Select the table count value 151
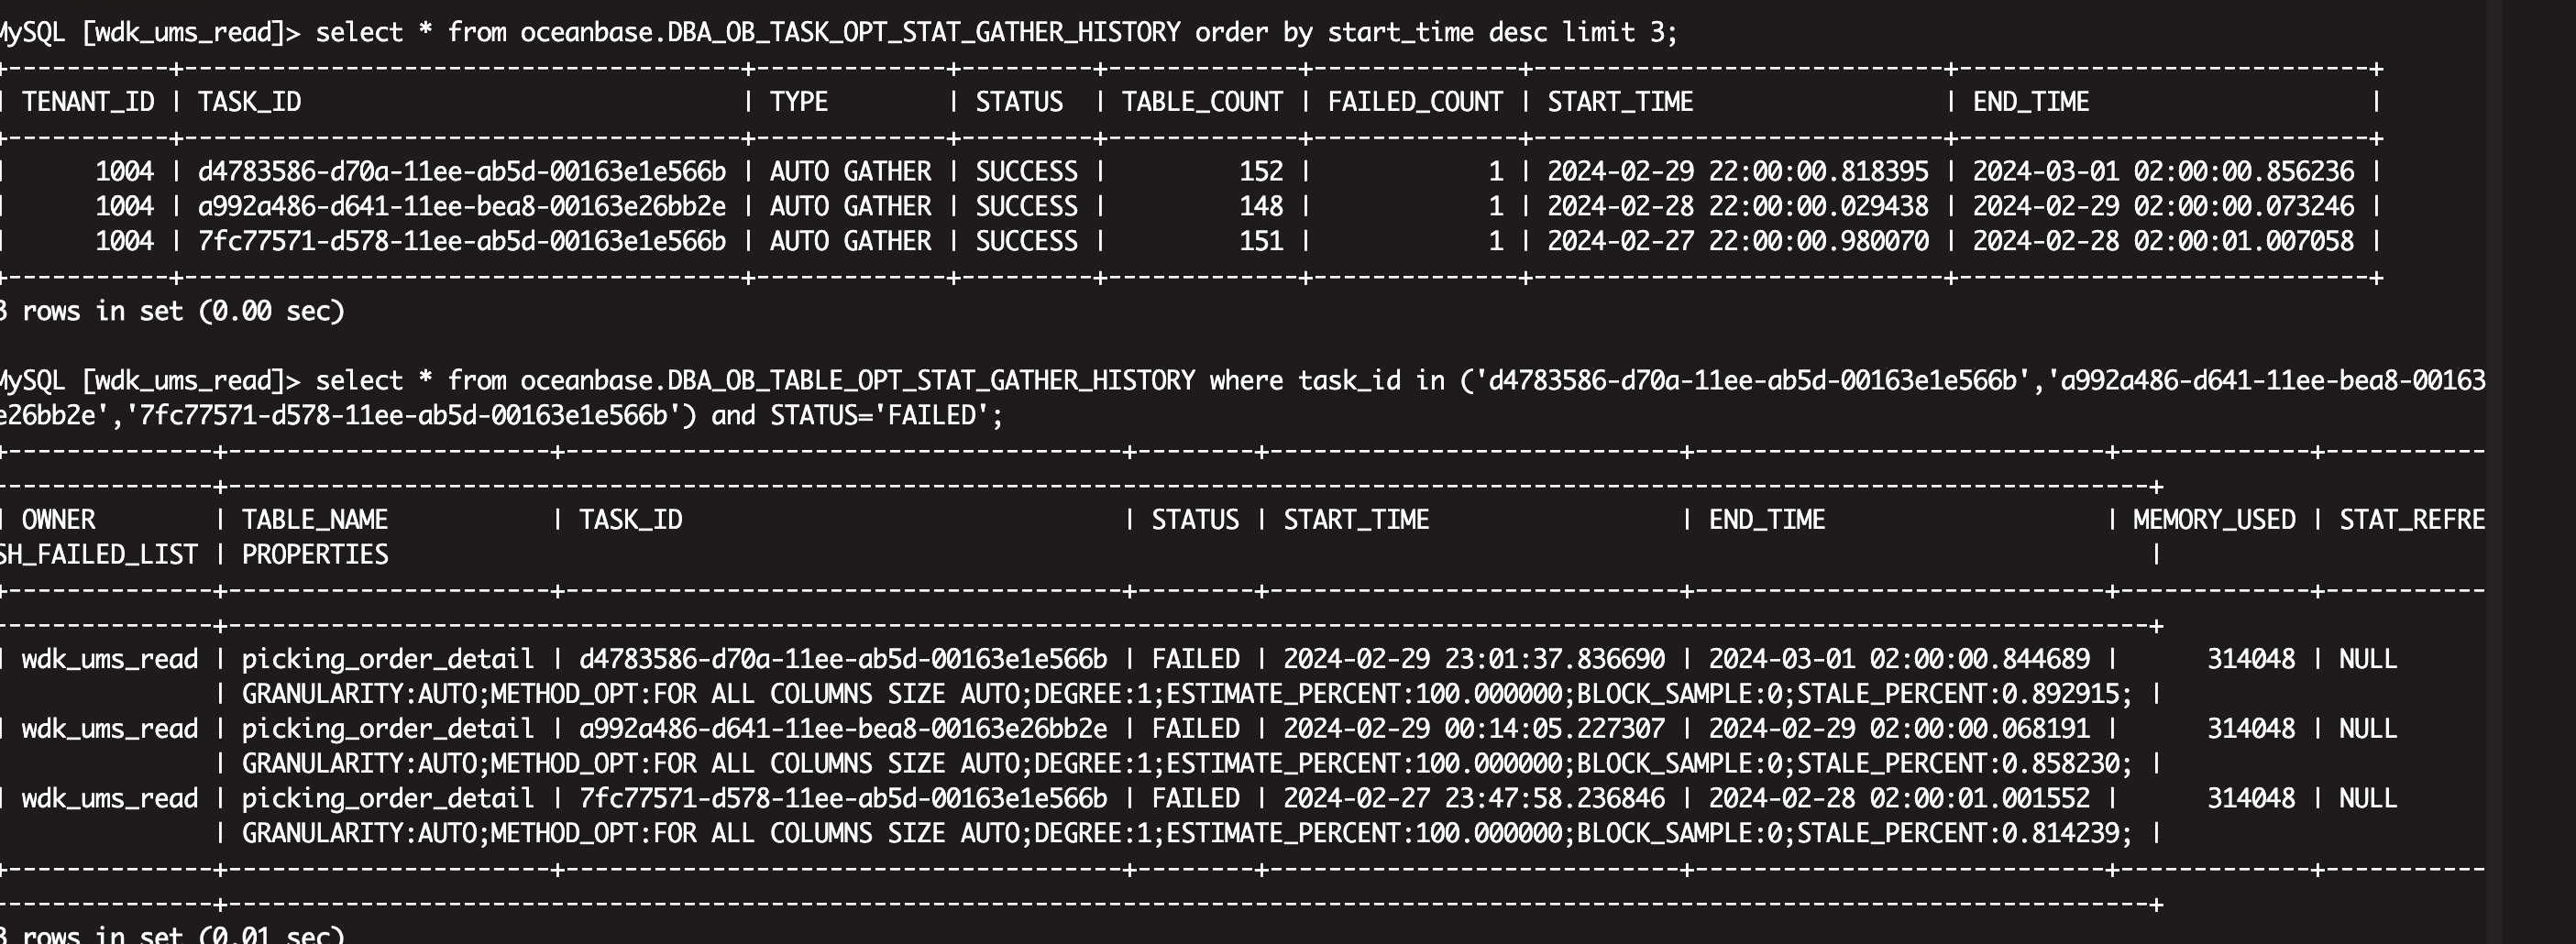Image resolution: width=2576 pixels, height=944 pixels. tap(1260, 242)
